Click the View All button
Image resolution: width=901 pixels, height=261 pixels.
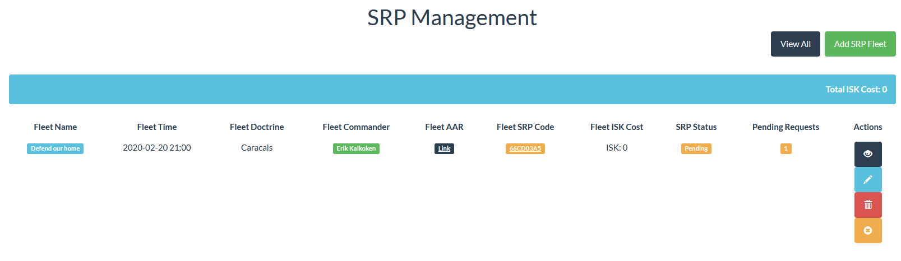click(x=795, y=44)
